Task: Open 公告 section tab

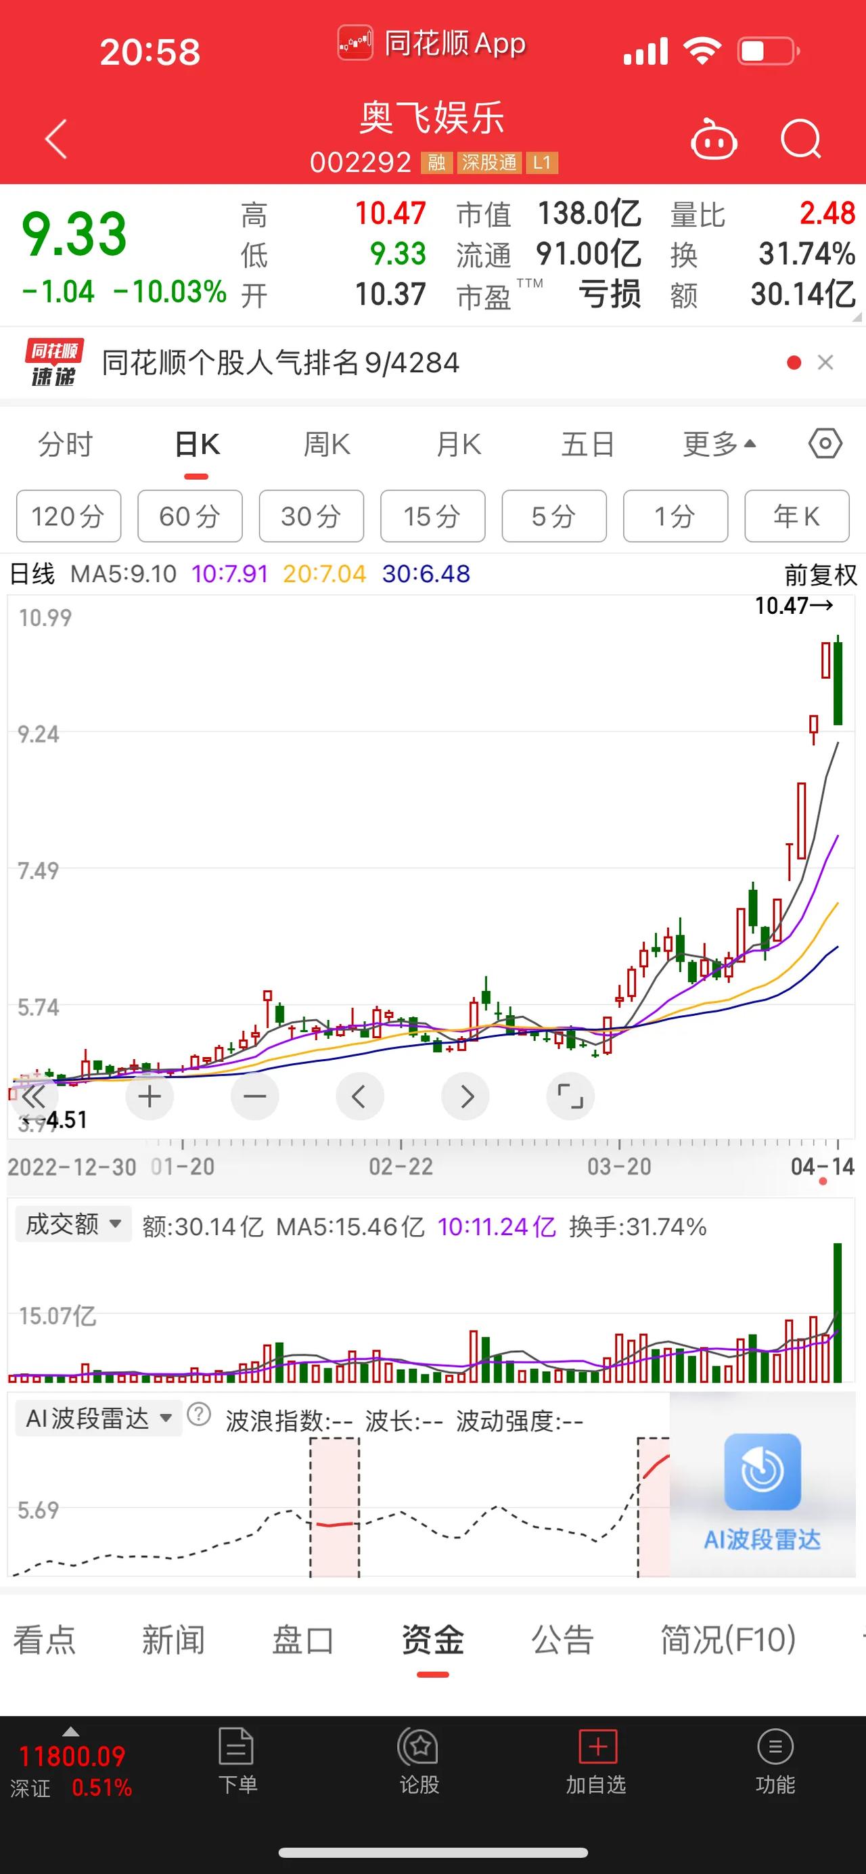Action: (562, 1641)
